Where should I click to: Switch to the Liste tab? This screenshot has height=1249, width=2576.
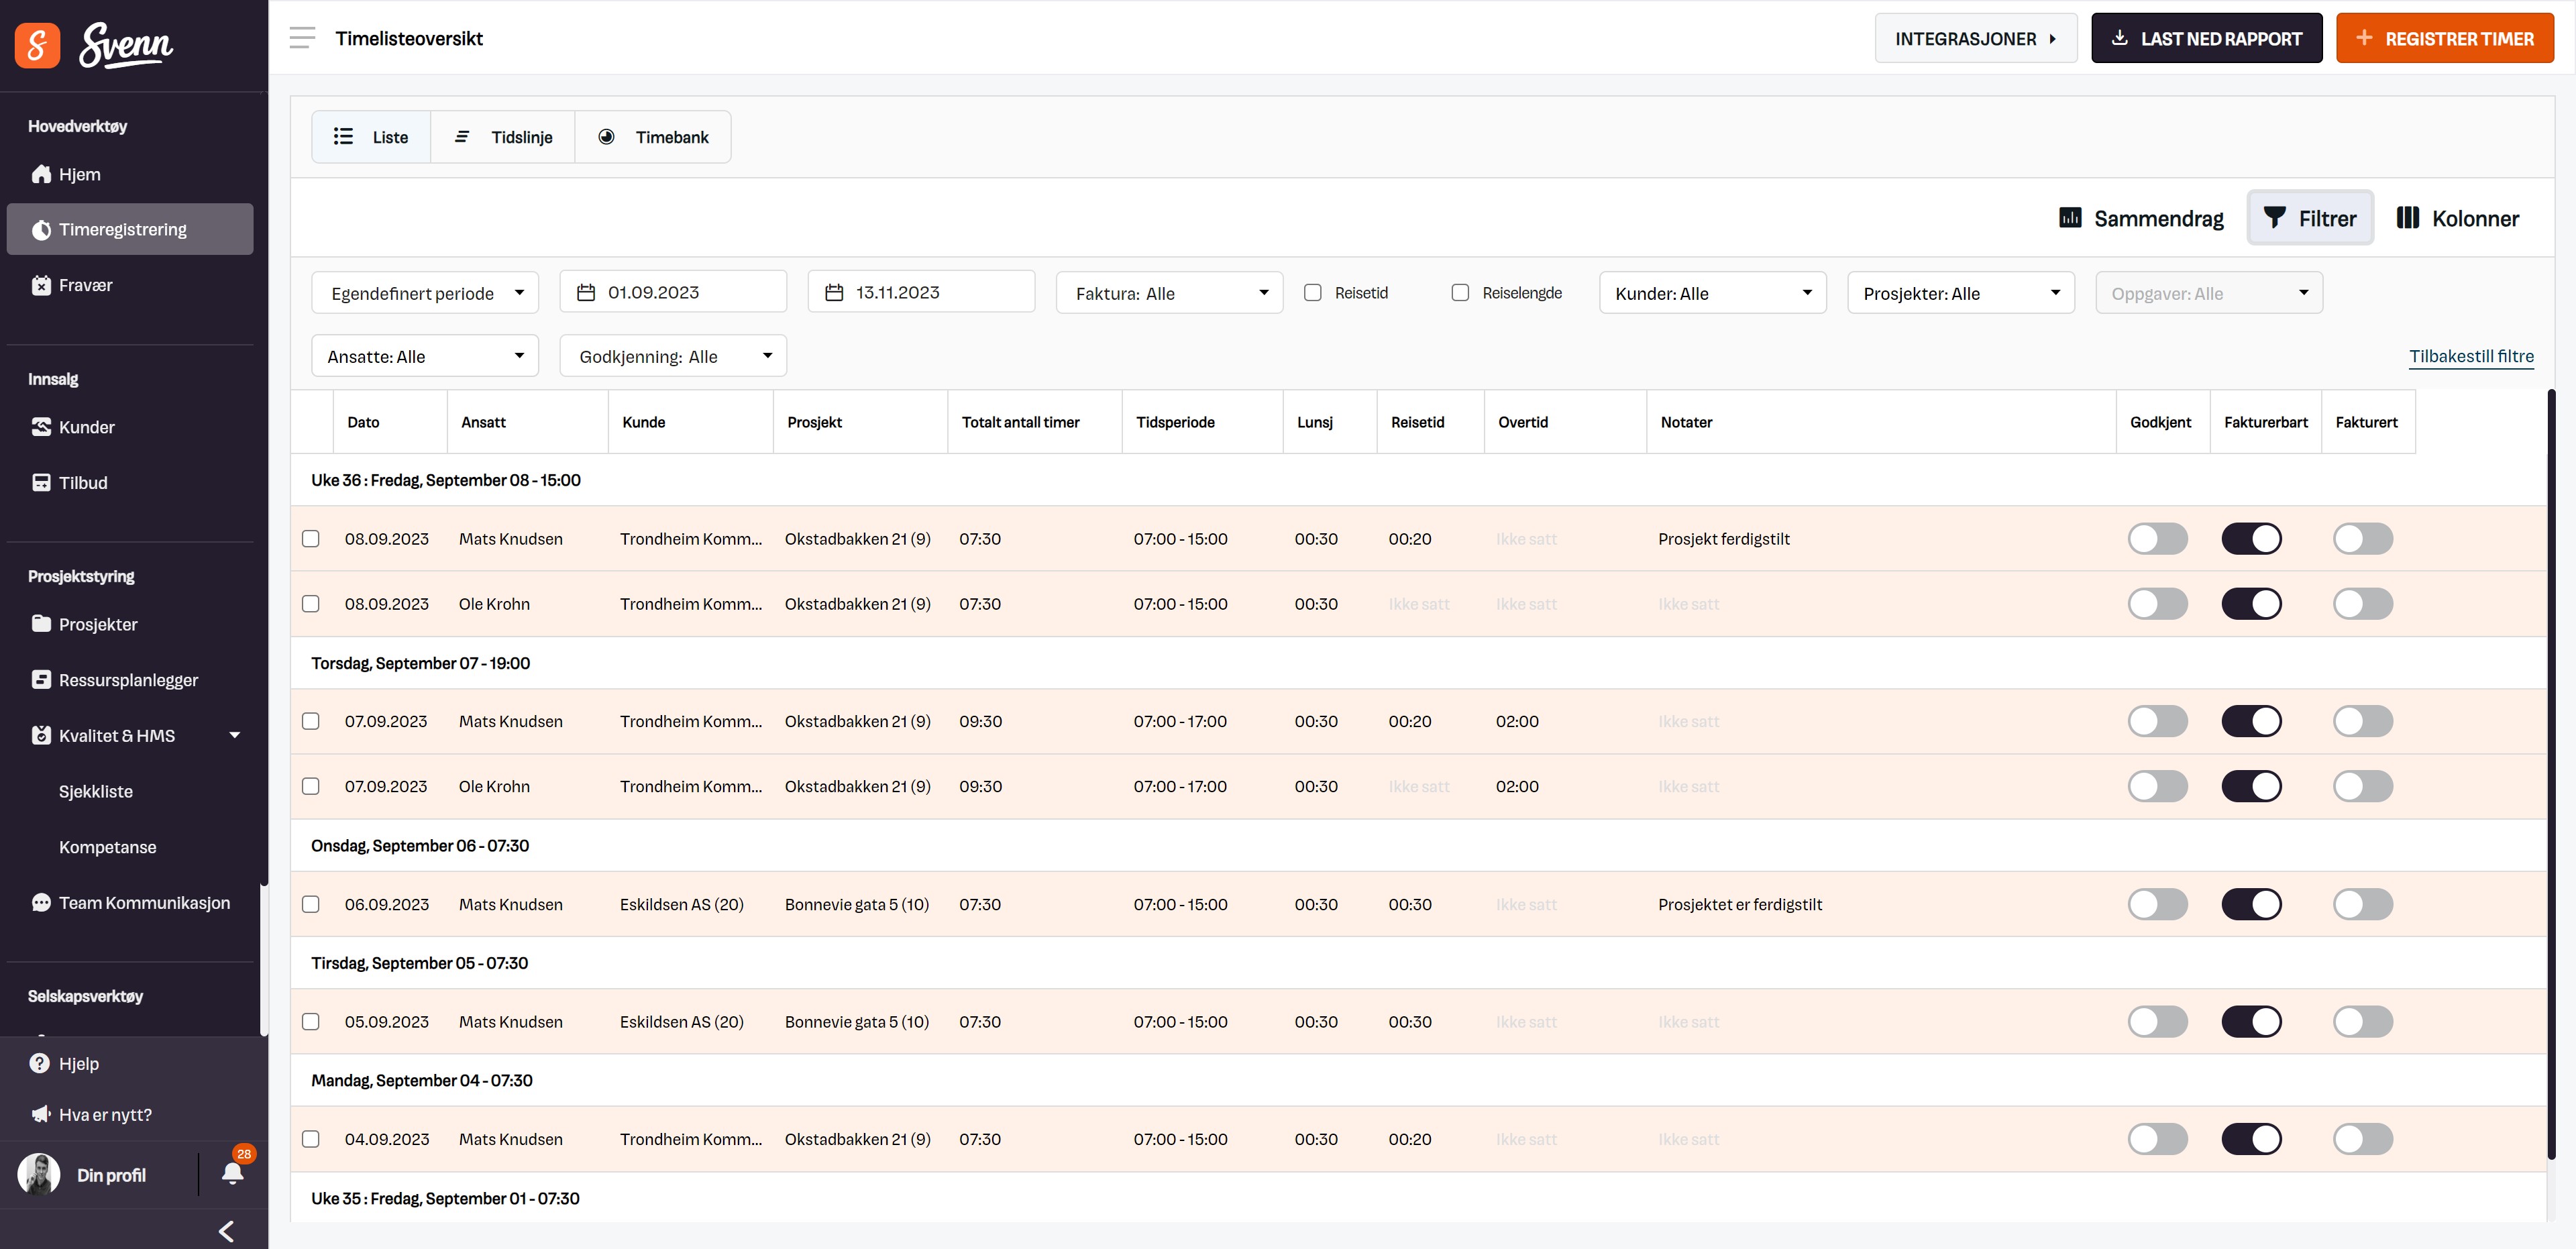coord(371,137)
